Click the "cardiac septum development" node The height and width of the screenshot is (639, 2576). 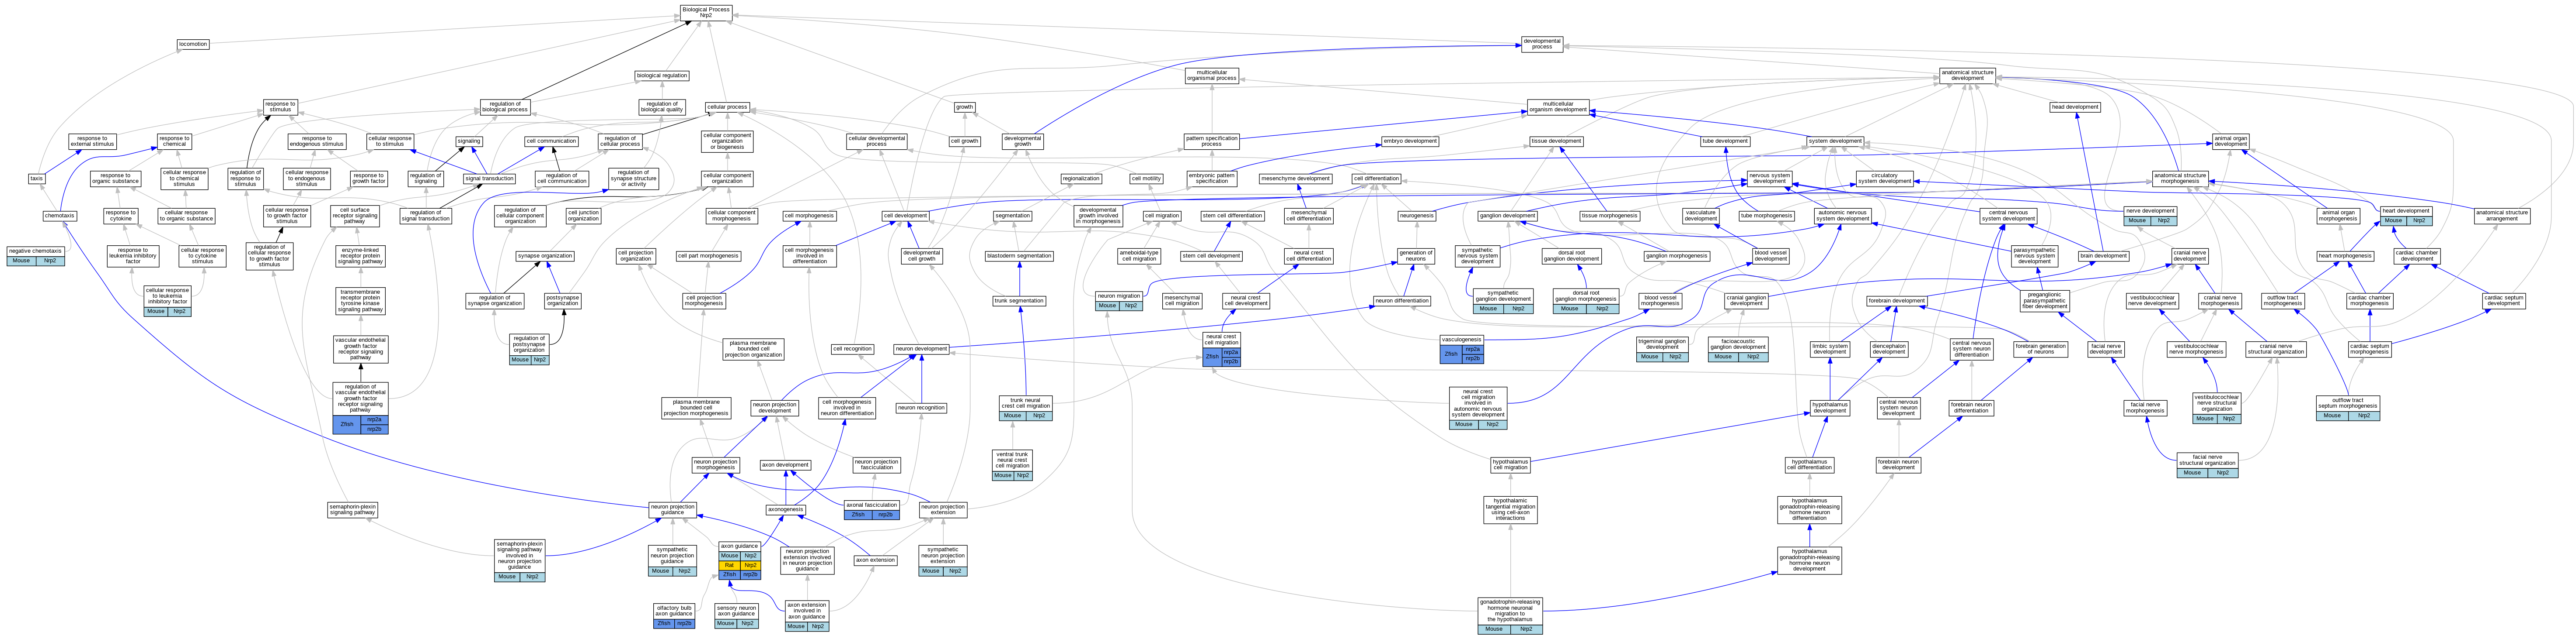coord(2503,301)
